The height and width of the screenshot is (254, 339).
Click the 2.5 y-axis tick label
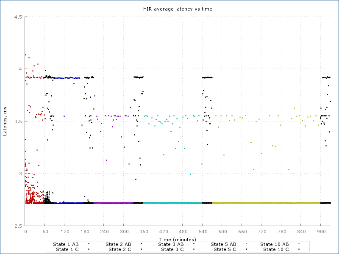pyautogui.click(x=18, y=226)
